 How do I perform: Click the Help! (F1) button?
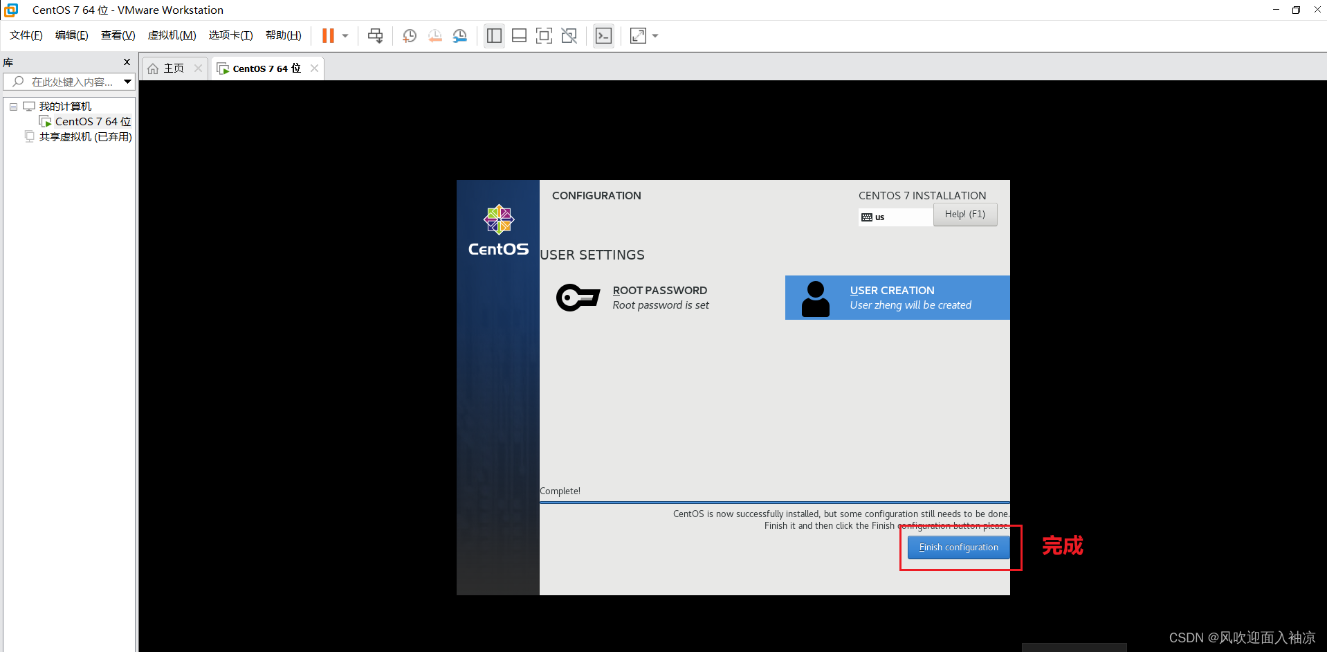point(965,215)
